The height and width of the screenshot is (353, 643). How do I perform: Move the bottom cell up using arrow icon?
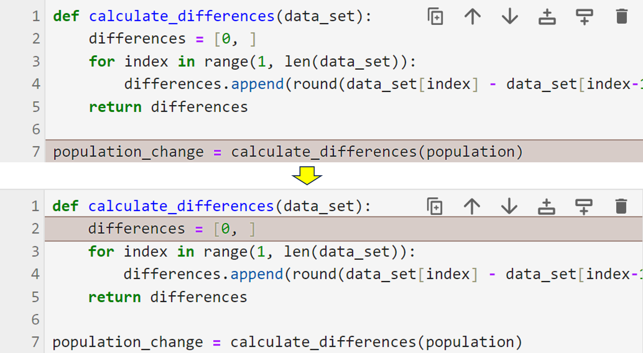(472, 206)
